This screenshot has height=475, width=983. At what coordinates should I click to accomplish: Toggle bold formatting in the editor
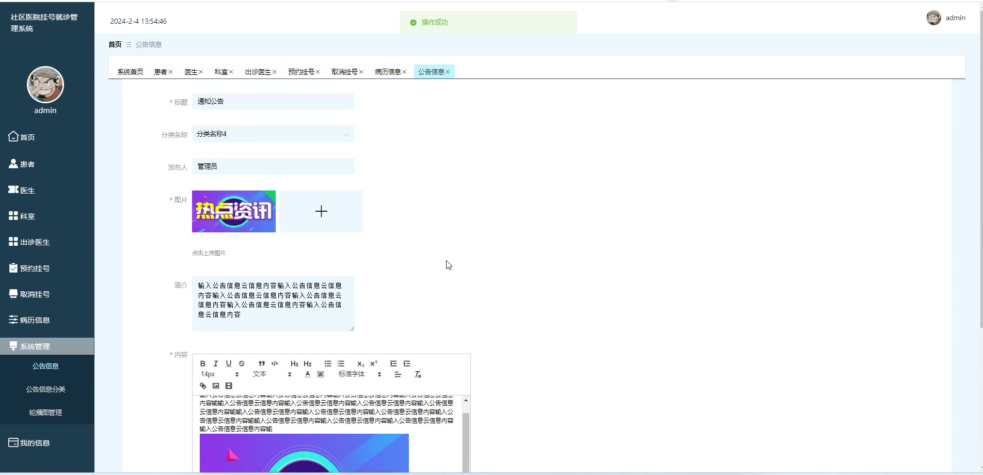203,363
